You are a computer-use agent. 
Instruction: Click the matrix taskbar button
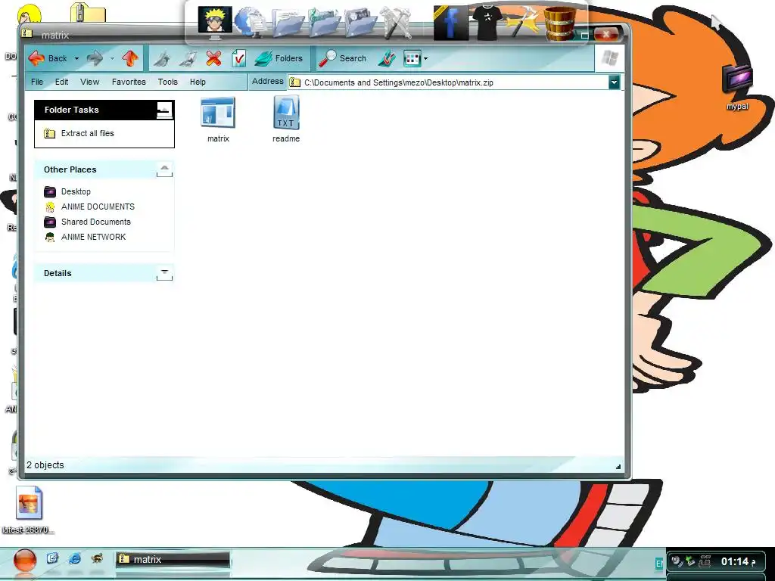click(x=173, y=559)
